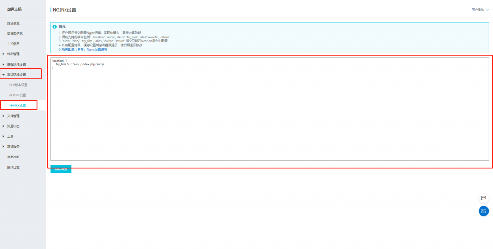Click the 'location / {' line in editor
The height and width of the screenshot is (249, 493).
point(61,60)
